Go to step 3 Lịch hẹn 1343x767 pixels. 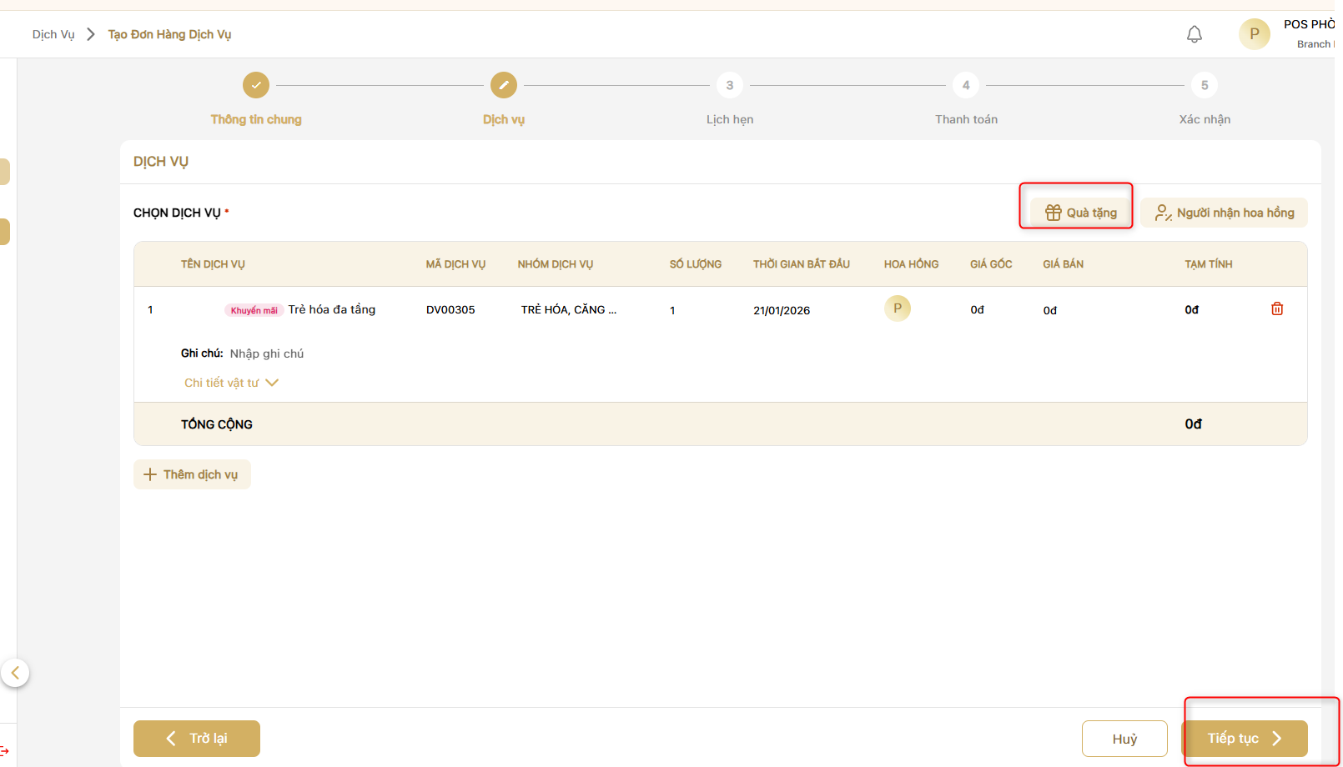pos(729,85)
